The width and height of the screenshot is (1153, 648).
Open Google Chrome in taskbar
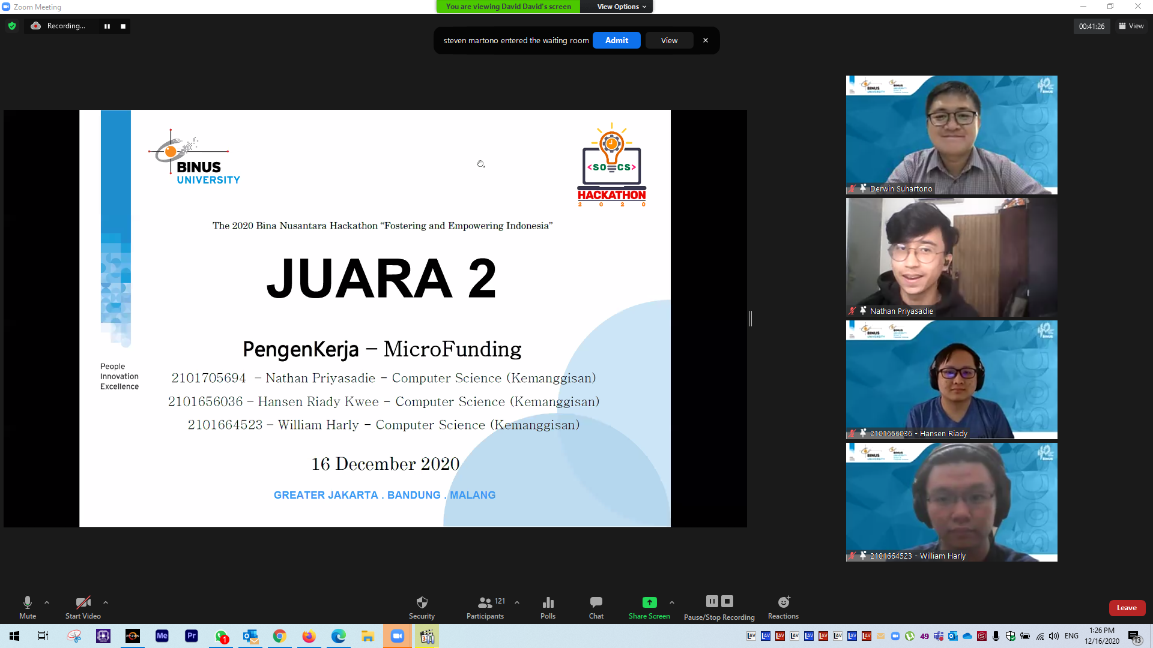[x=280, y=636]
